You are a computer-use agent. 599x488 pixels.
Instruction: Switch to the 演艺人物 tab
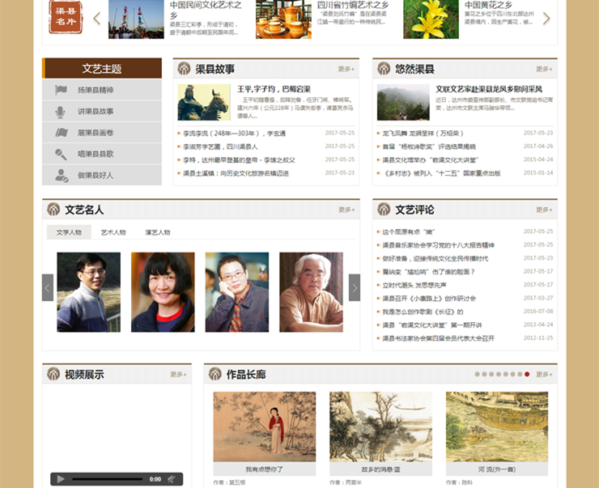coord(157,232)
